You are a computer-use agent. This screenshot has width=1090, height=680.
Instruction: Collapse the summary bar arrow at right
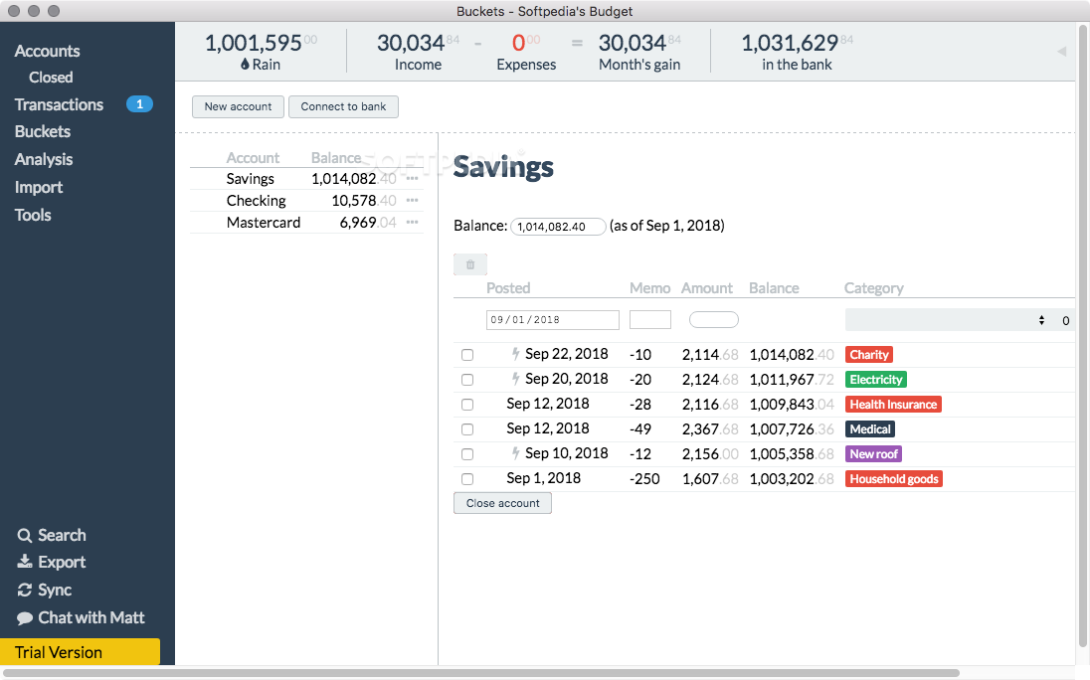coord(1061,52)
